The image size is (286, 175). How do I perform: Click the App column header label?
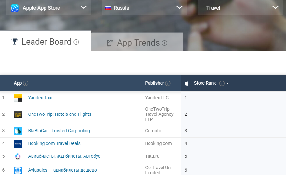18,83
